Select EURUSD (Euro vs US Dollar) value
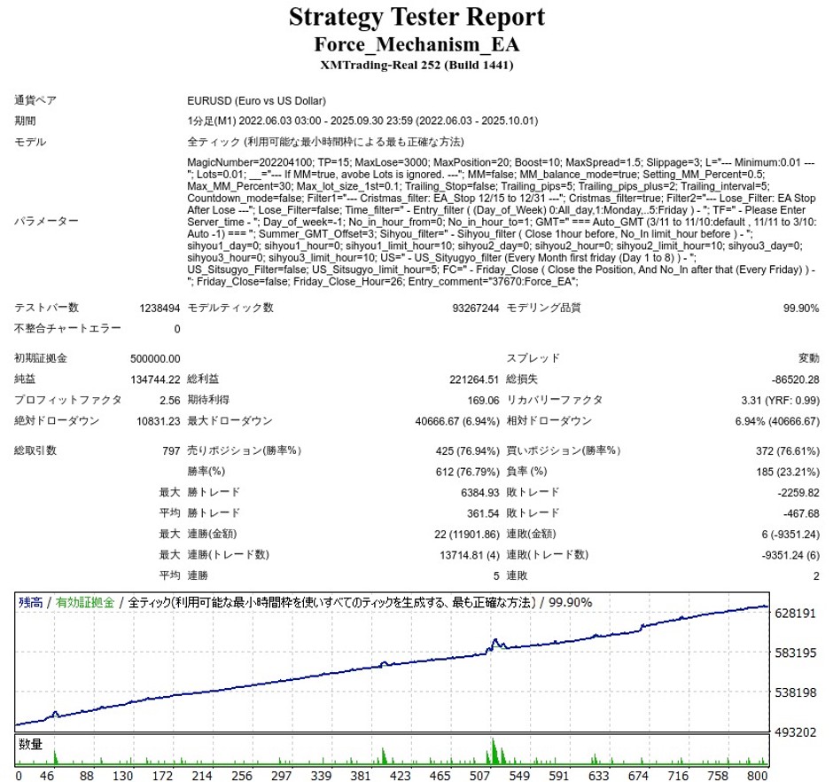 click(257, 101)
